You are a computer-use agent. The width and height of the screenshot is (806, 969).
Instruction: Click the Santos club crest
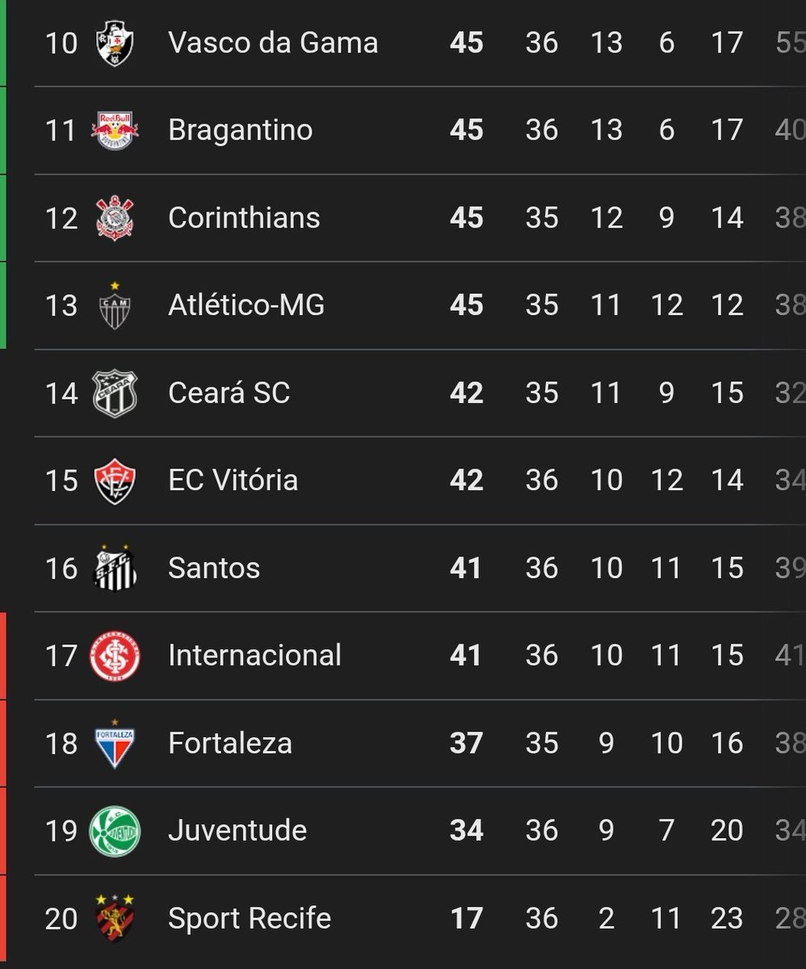[115, 568]
